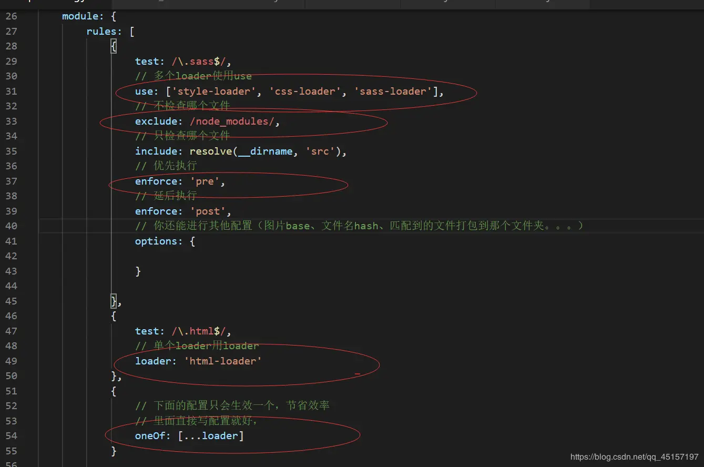The image size is (704, 467).
Task: Click the comment "// 单个loader用loader"
Action: point(197,346)
